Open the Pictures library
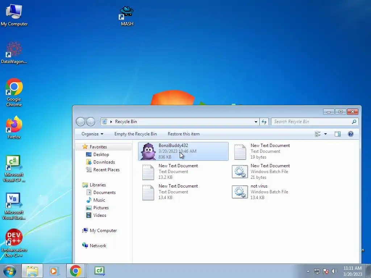 coord(101,208)
